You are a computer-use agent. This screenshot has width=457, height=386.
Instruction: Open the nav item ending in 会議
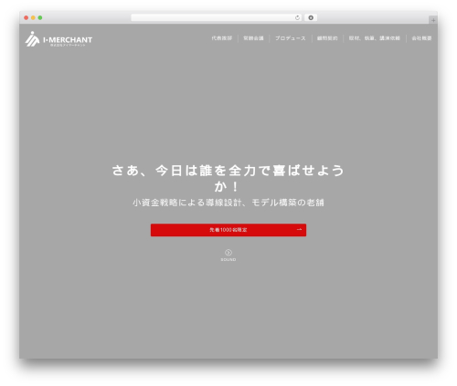[x=253, y=38]
